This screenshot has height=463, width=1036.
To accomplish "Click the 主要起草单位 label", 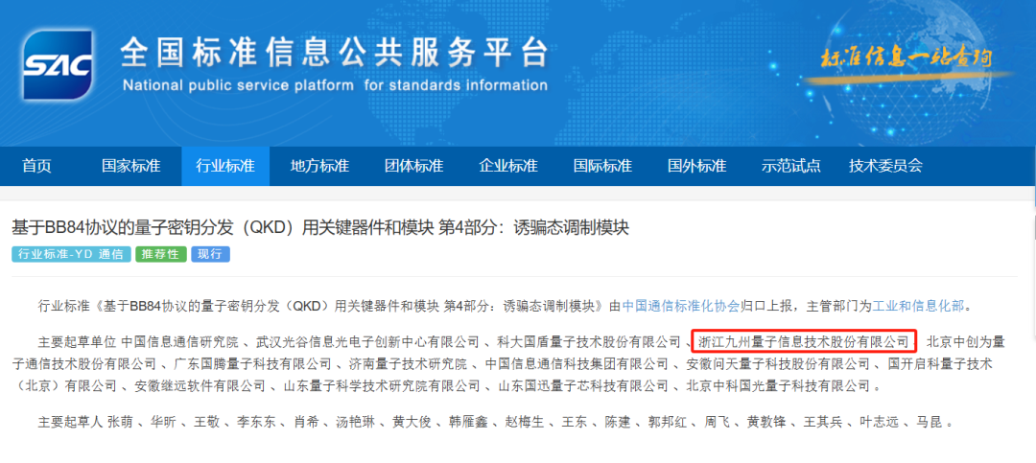I will pos(78,342).
